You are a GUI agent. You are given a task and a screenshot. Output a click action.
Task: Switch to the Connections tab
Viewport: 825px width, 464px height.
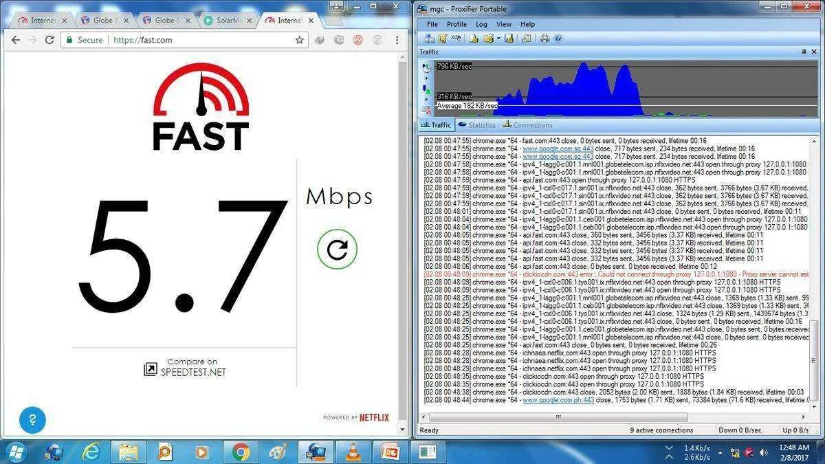point(527,125)
